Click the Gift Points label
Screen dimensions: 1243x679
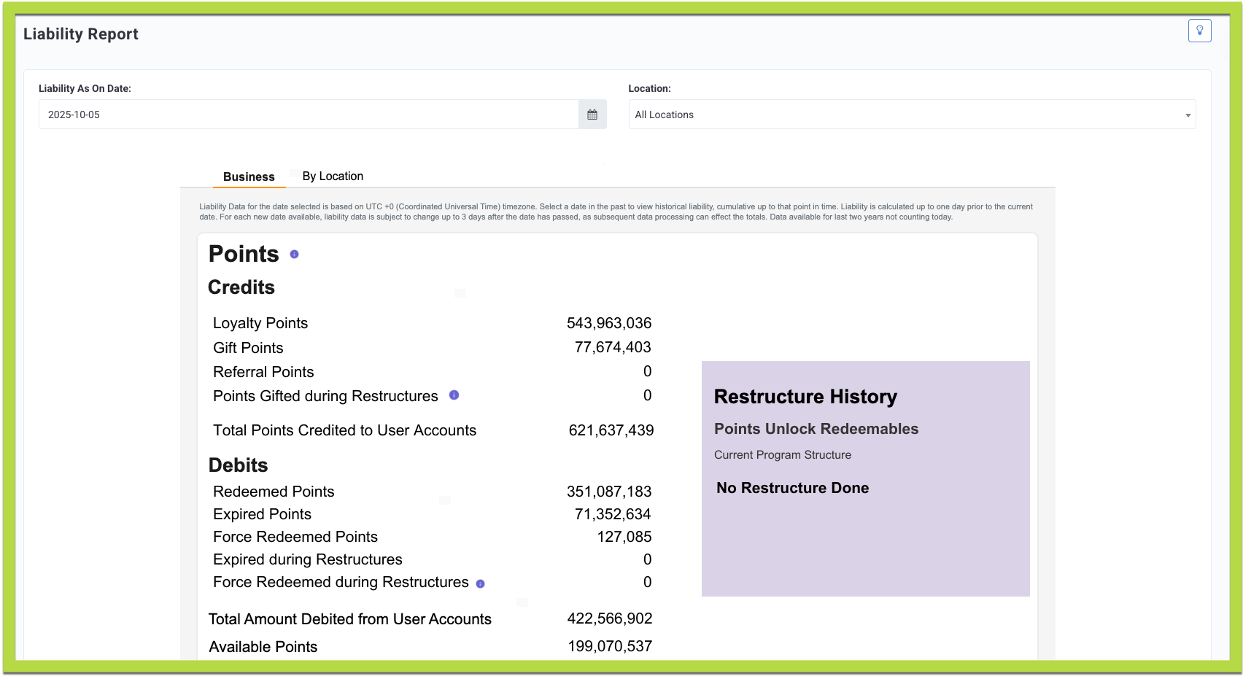coord(248,348)
